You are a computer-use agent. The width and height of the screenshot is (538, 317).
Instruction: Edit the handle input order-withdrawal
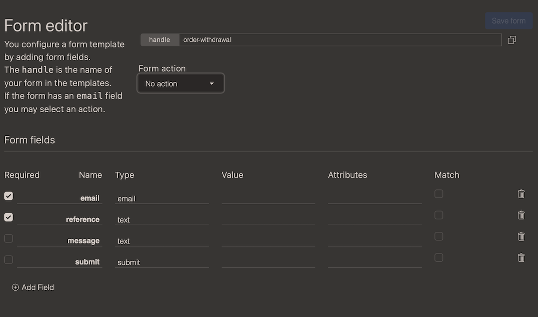(x=340, y=40)
